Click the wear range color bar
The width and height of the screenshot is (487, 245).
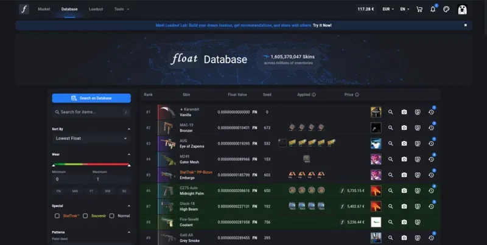click(91, 164)
